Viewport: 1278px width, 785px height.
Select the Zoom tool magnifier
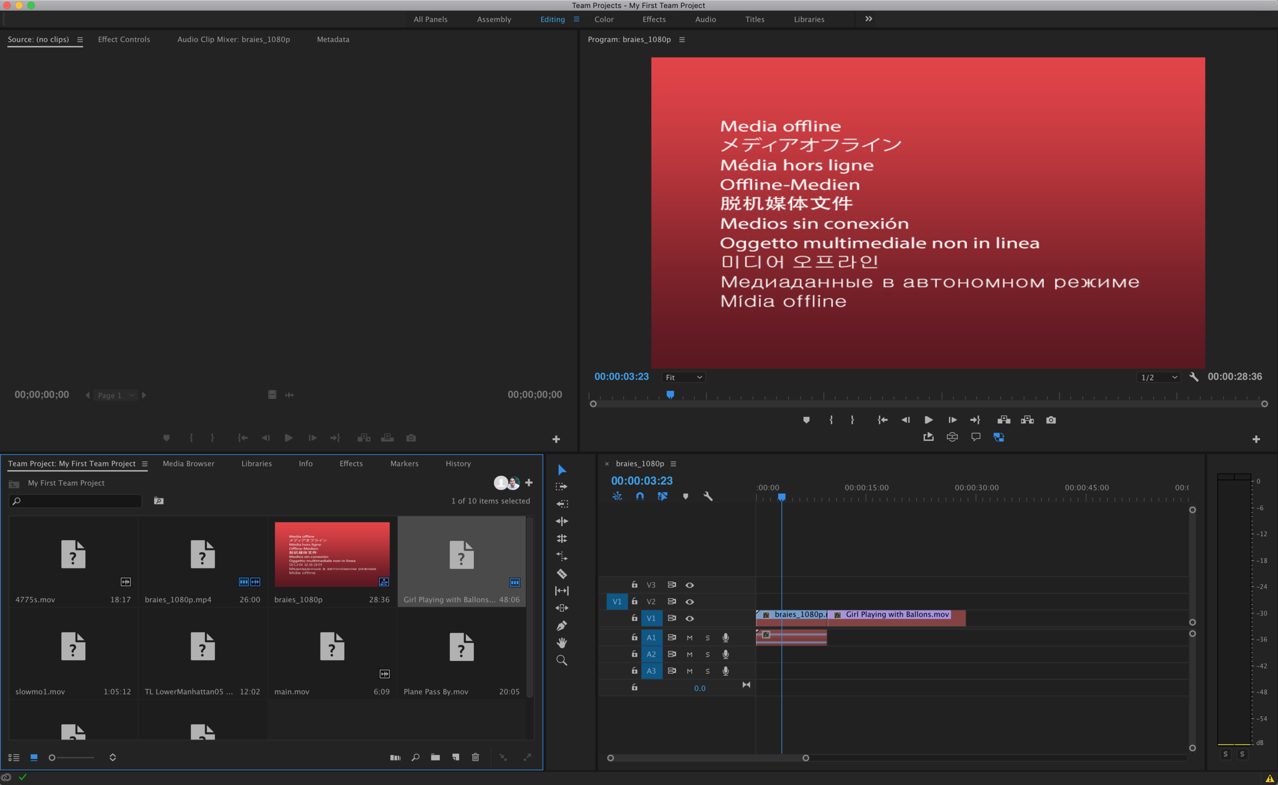pos(562,660)
